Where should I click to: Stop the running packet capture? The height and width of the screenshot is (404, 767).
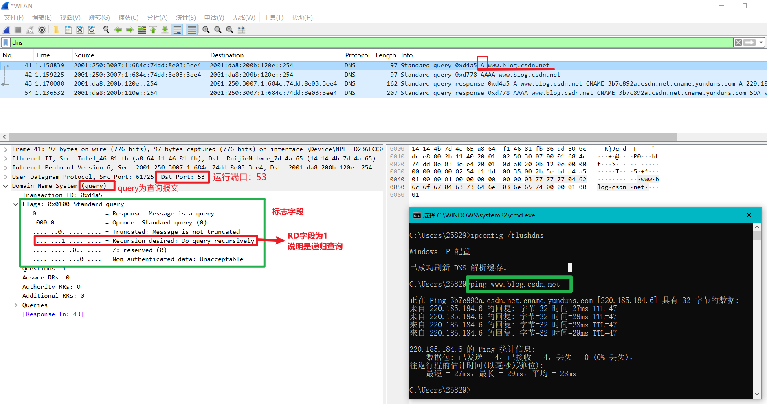(18, 30)
